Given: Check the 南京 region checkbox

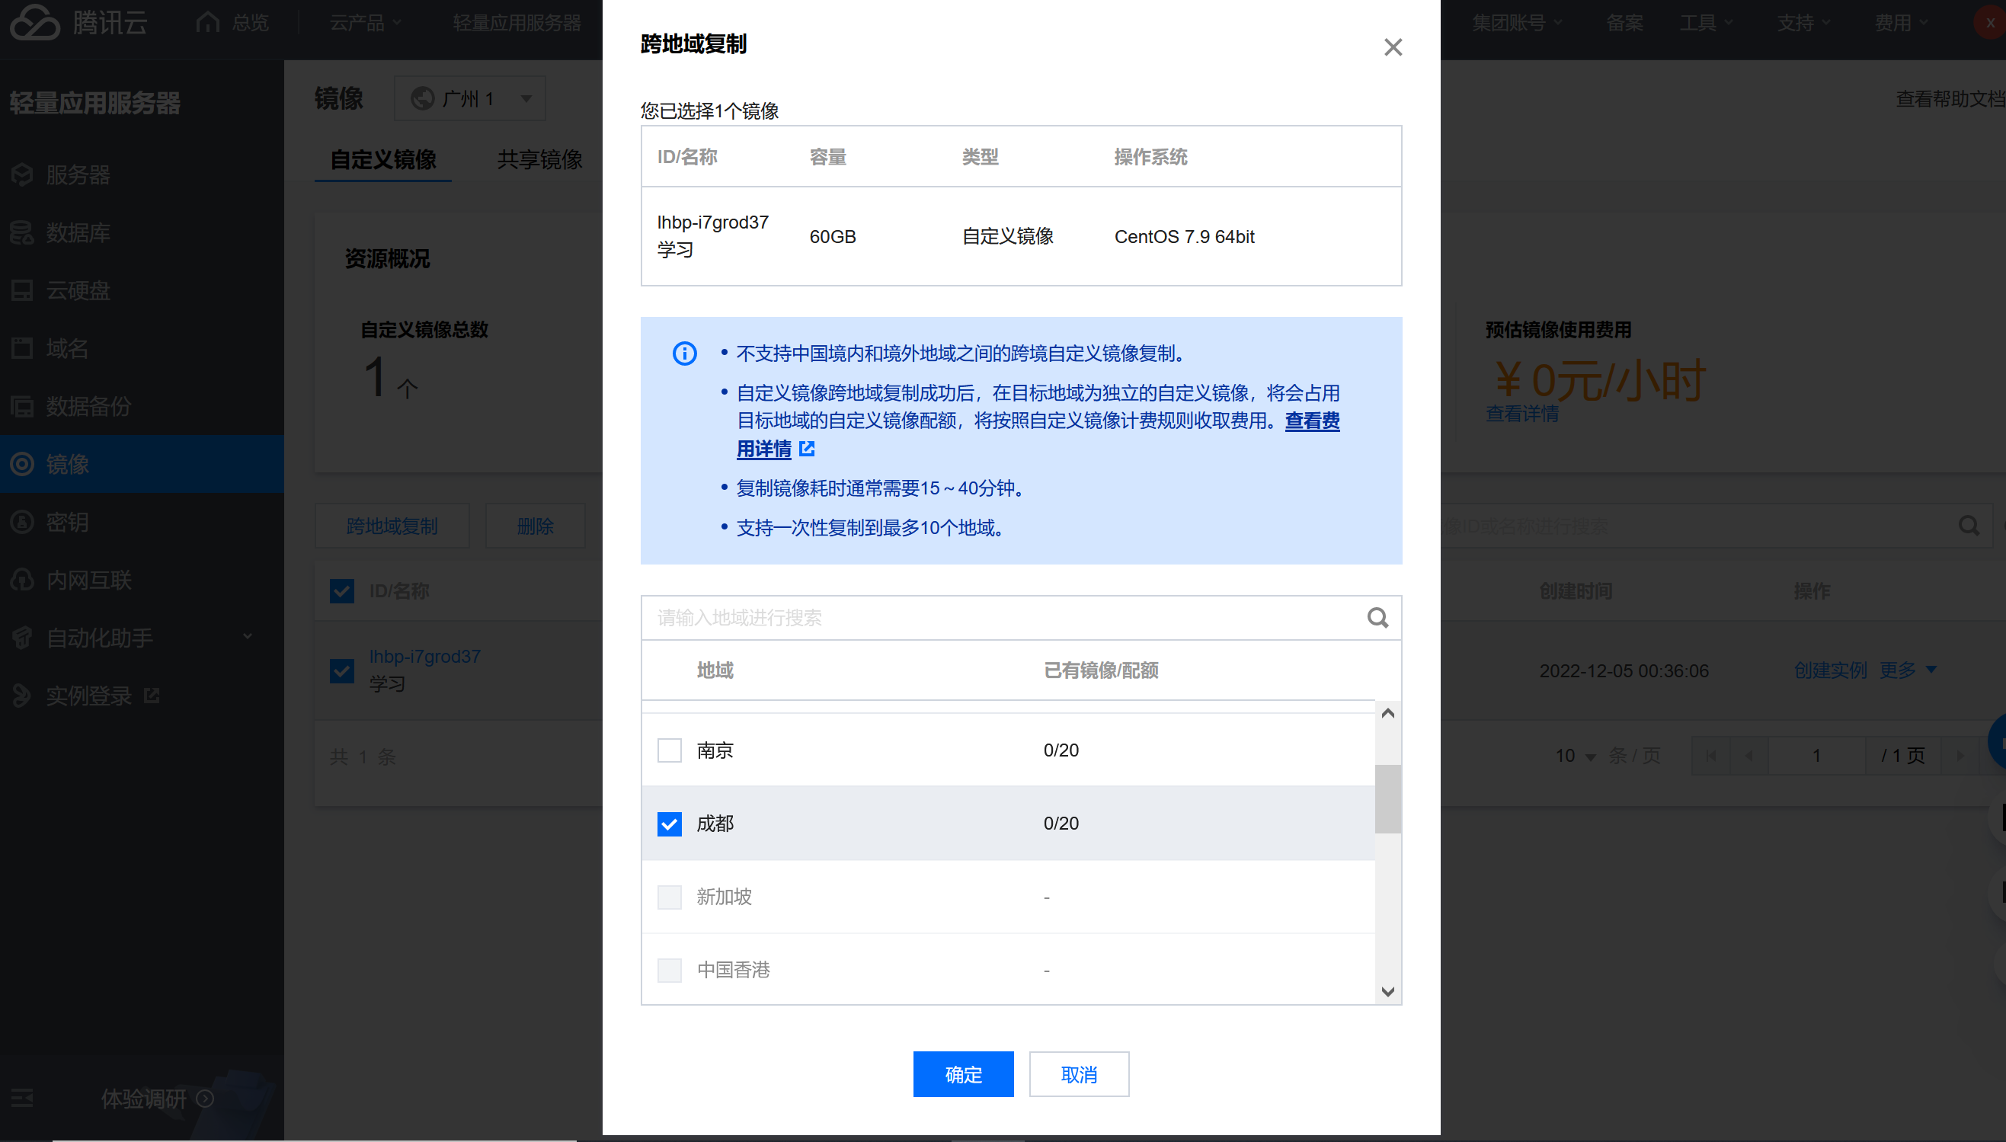Looking at the screenshot, I should click(x=670, y=750).
